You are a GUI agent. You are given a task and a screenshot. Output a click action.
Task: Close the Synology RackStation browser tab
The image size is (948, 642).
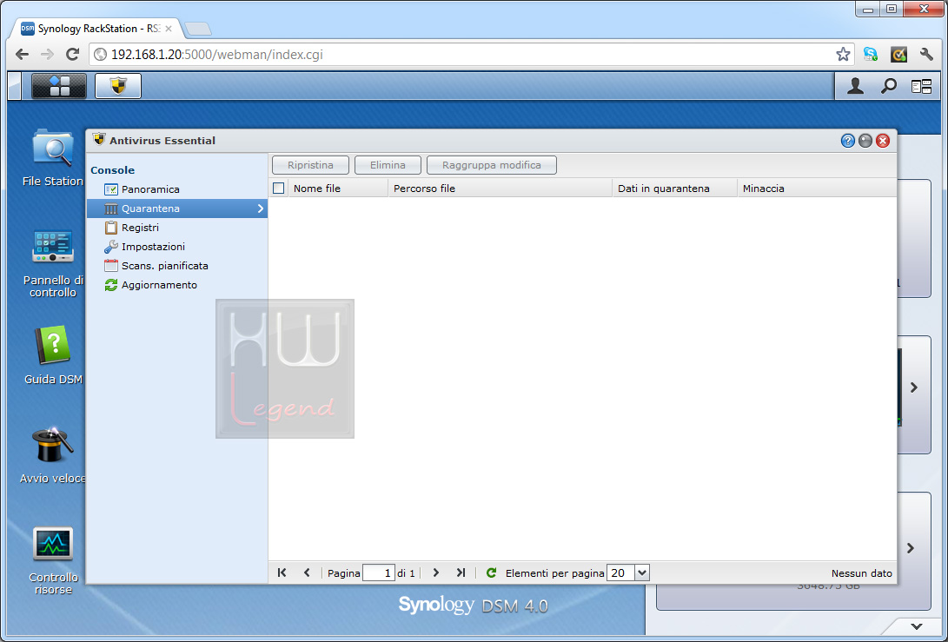point(168,29)
